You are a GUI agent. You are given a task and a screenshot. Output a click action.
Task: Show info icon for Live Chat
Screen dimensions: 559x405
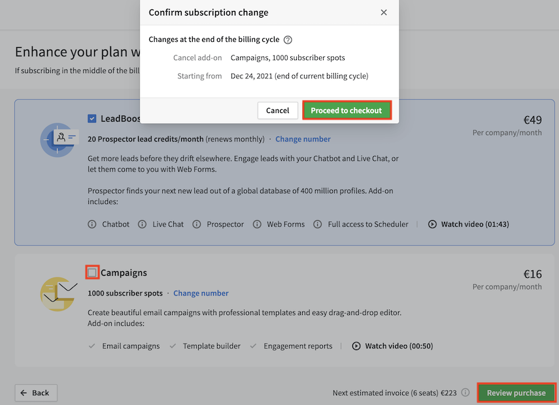click(x=143, y=224)
